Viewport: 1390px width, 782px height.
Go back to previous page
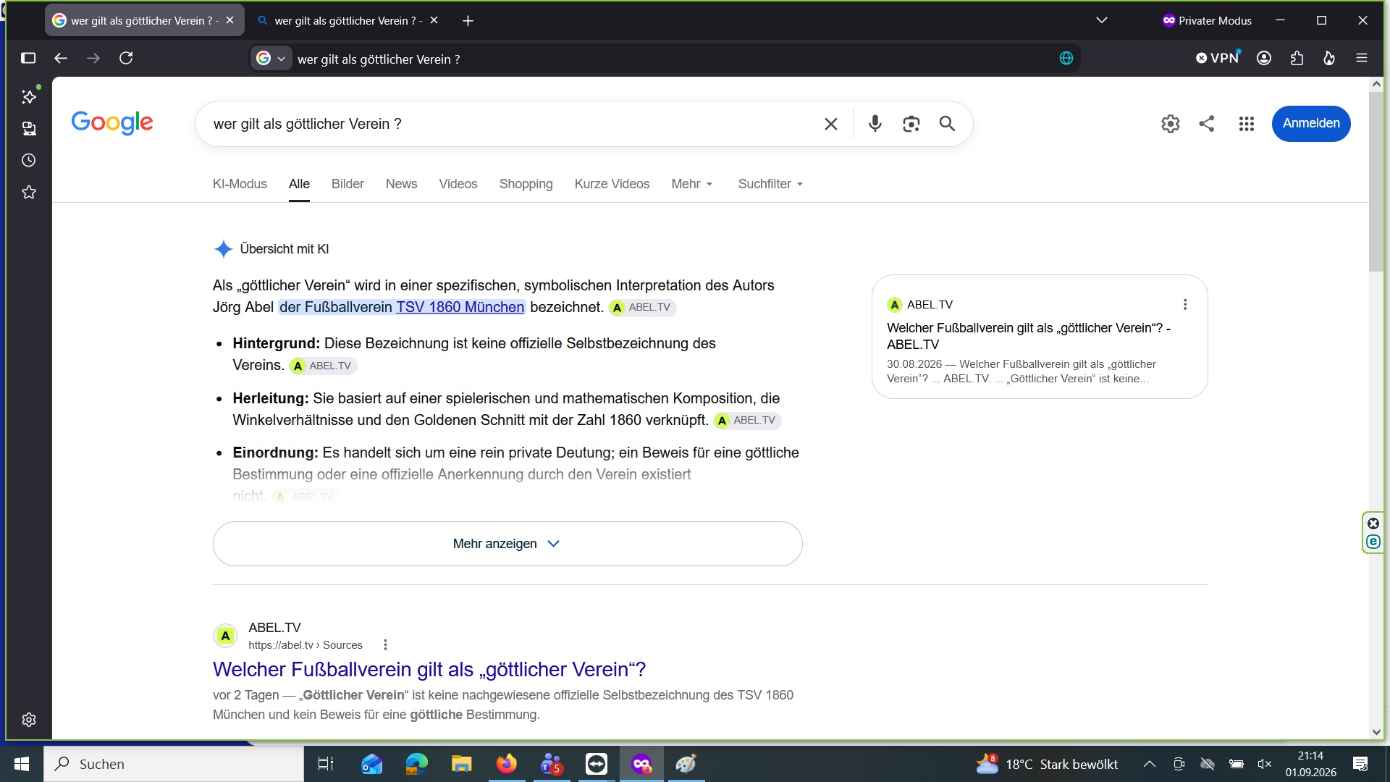[x=61, y=58]
